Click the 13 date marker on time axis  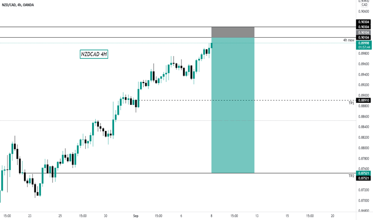click(x=257, y=216)
